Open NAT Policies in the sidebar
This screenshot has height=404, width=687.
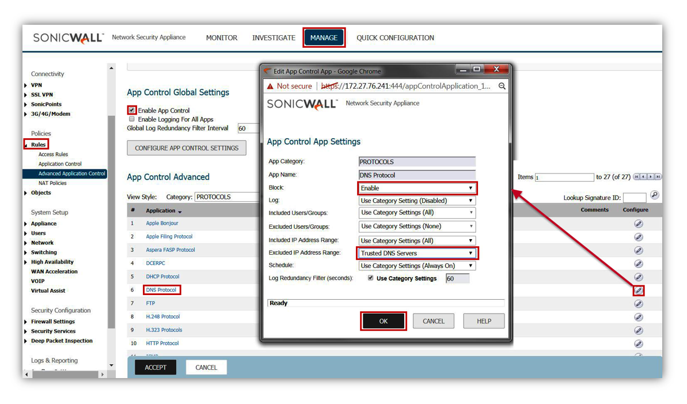[52, 183]
